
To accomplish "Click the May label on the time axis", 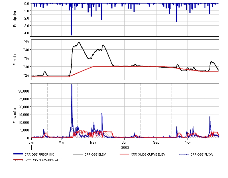I will [93, 142].
